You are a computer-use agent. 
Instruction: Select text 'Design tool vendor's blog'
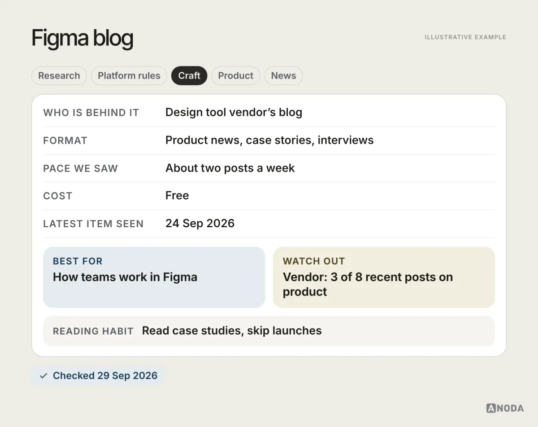click(234, 112)
